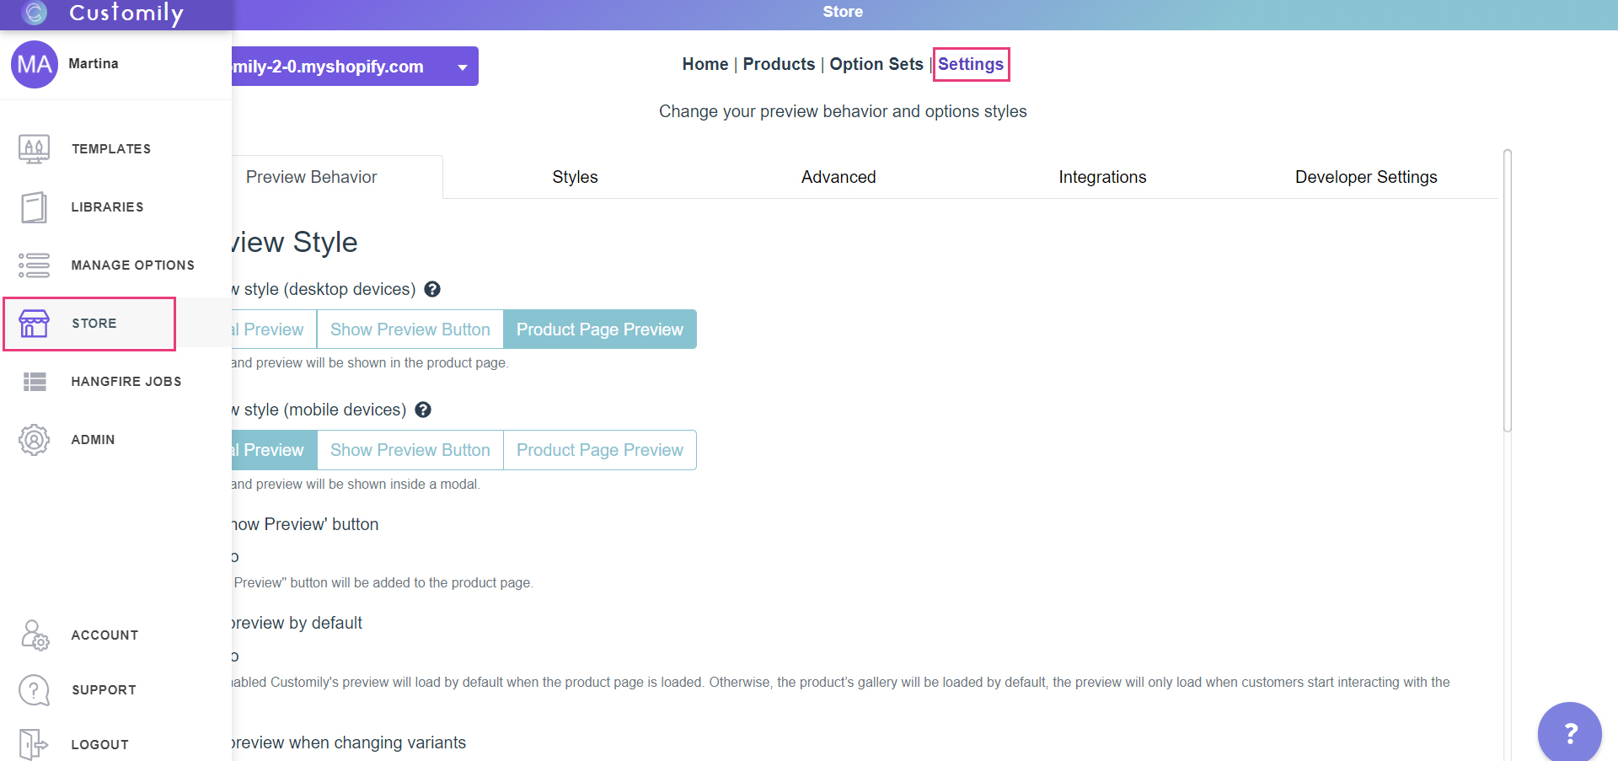
Task: Switch to the Styles tab
Action: click(x=575, y=177)
